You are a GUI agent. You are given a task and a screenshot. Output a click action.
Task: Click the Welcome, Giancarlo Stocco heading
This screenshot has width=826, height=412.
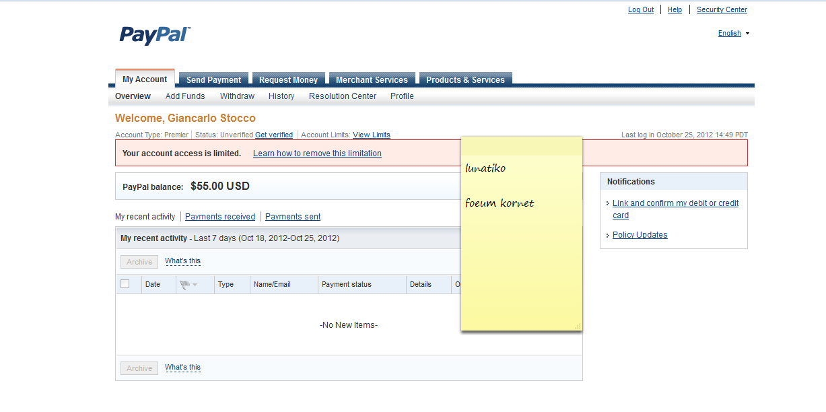tap(185, 118)
